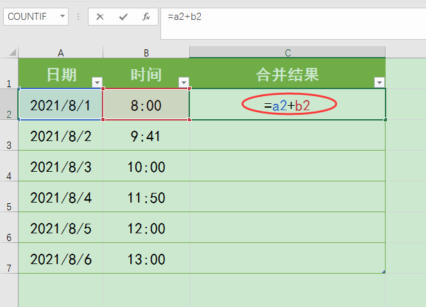
Task: Select cell with time 13:00
Action: tap(146, 258)
